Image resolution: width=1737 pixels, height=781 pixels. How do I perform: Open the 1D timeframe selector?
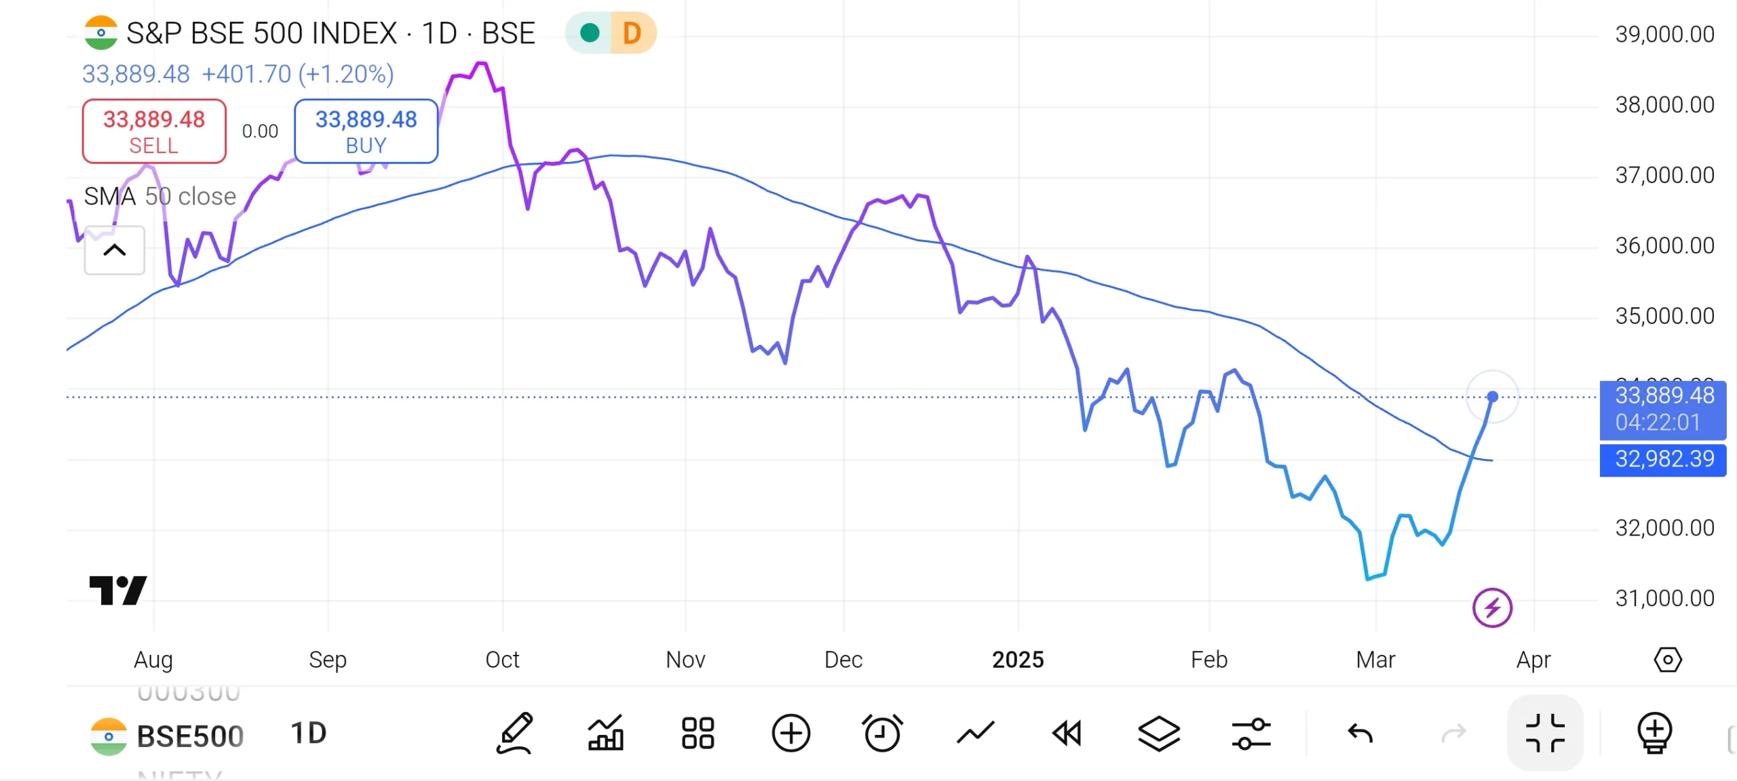coord(309,733)
